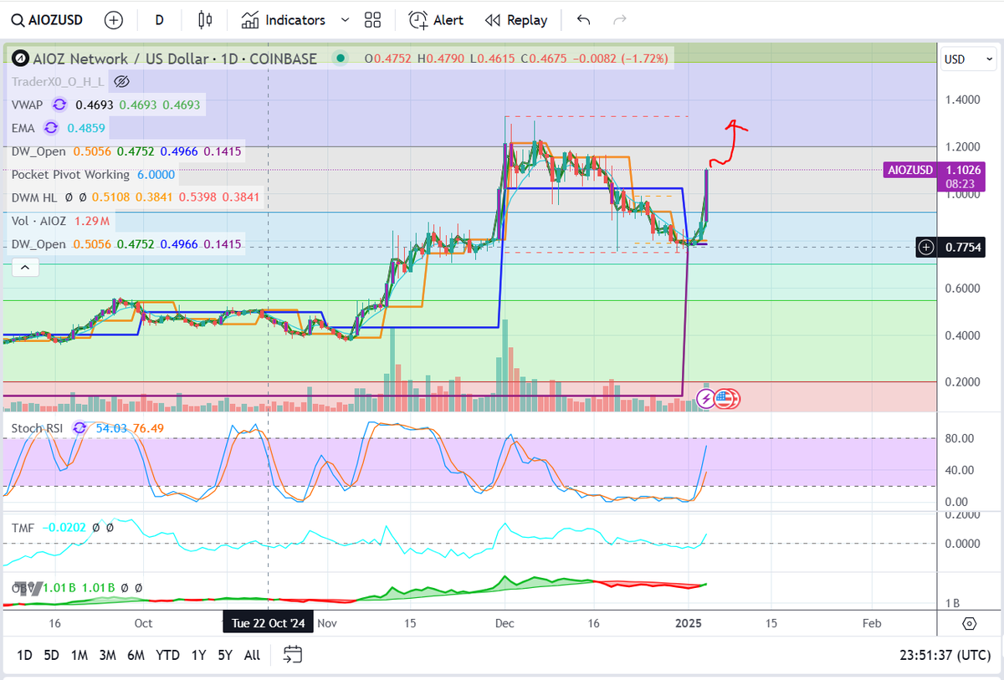Set time range to 1M
This screenshot has width=1004, height=680.
click(x=79, y=655)
